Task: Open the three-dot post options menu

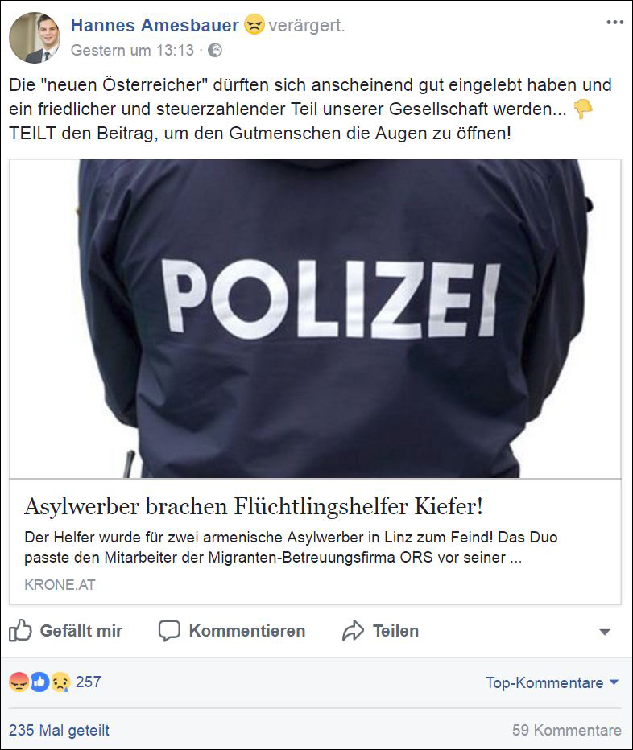Action: (614, 22)
